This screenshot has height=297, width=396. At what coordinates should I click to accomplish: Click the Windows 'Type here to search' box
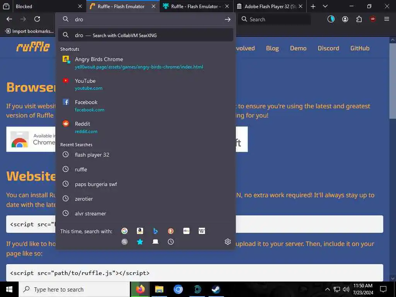click(x=75, y=289)
